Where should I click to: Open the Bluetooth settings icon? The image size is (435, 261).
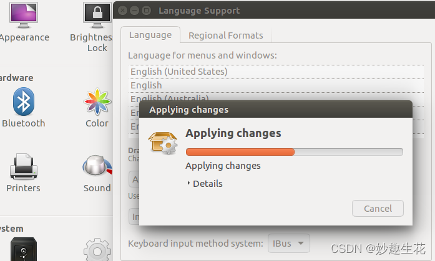(x=24, y=102)
